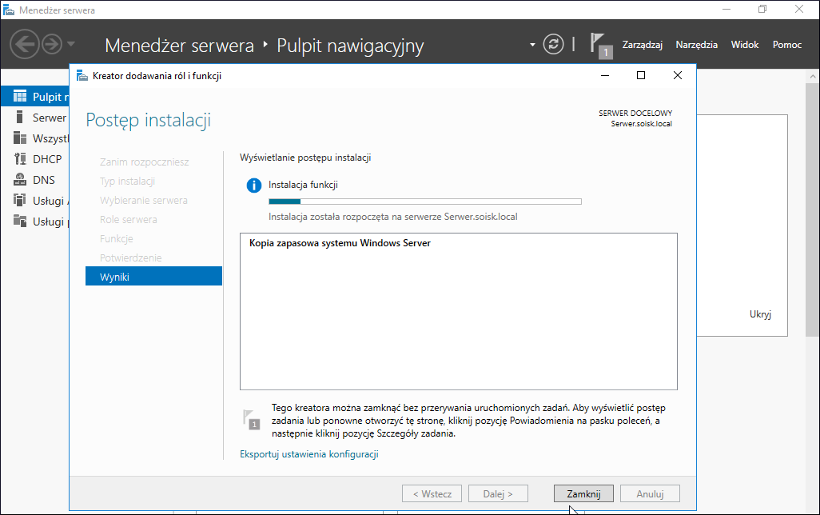820x515 pixels.
Task: Click Ukryj link in dashboard panel
Action: click(760, 314)
